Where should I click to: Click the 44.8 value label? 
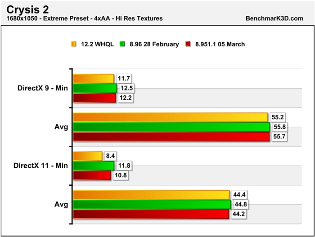click(241, 205)
